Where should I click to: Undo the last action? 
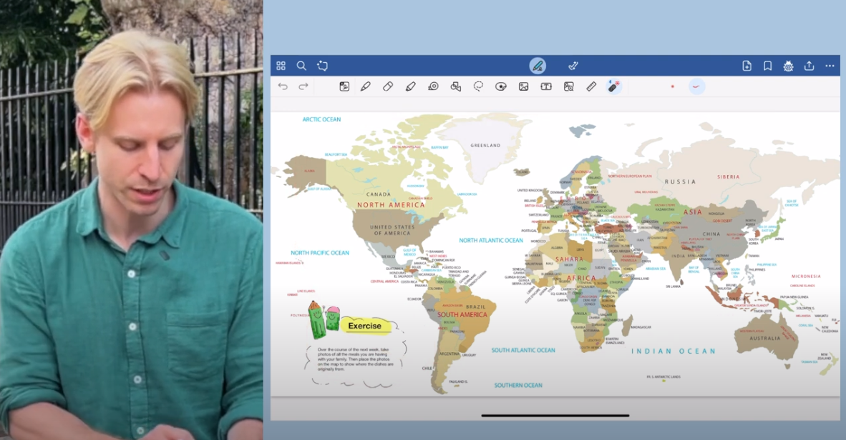(x=283, y=86)
